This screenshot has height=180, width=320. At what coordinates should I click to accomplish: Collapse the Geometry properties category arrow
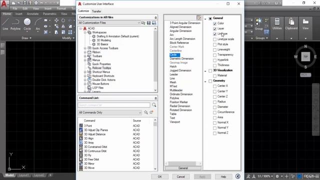[x=205, y=81]
